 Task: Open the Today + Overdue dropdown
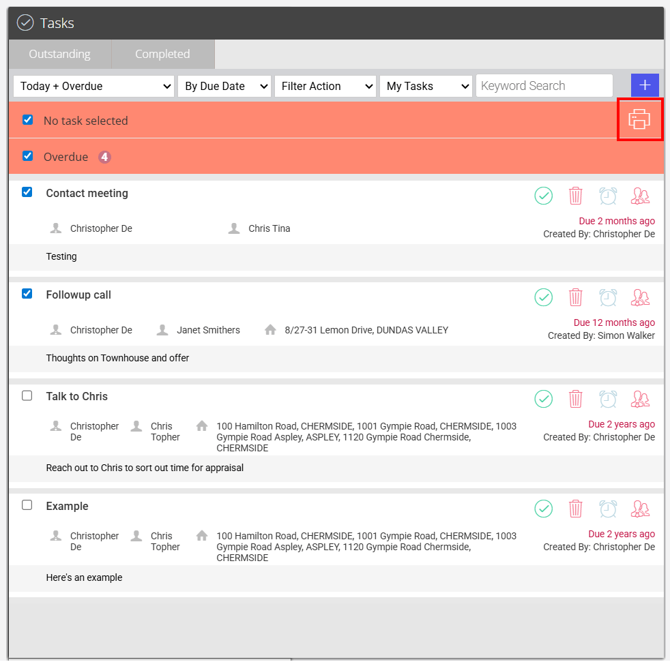[94, 87]
